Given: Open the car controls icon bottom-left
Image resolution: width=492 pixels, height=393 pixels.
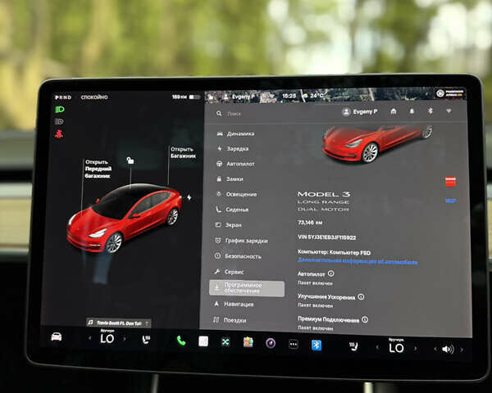Looking at the screenshot, I should click(57, 337).
